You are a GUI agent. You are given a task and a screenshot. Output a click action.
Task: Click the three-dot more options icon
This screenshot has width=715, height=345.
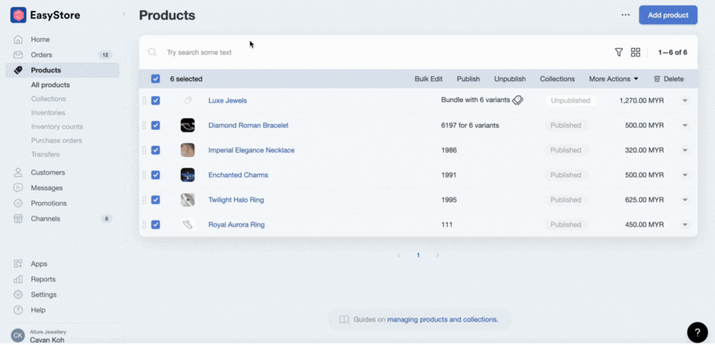(x=625, y=15)
